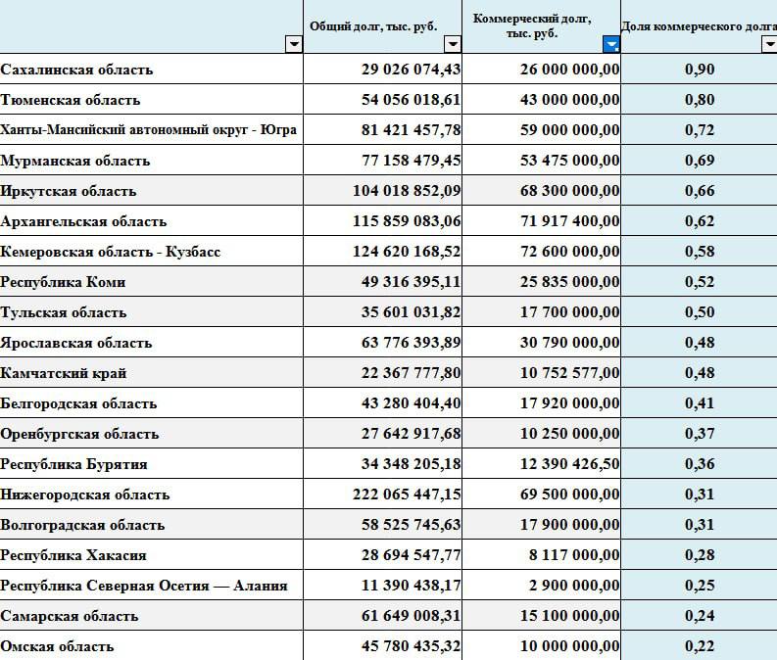777x660 pixels.
Task: Select cell Архангельская область
Action: pos(151,221)
